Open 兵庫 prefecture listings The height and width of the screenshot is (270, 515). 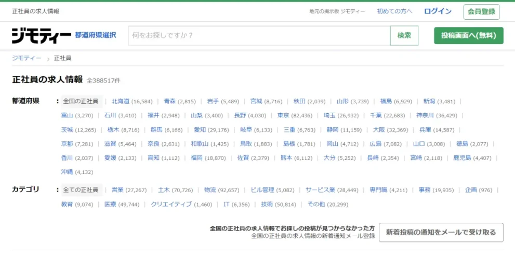[x=425, y=130]
